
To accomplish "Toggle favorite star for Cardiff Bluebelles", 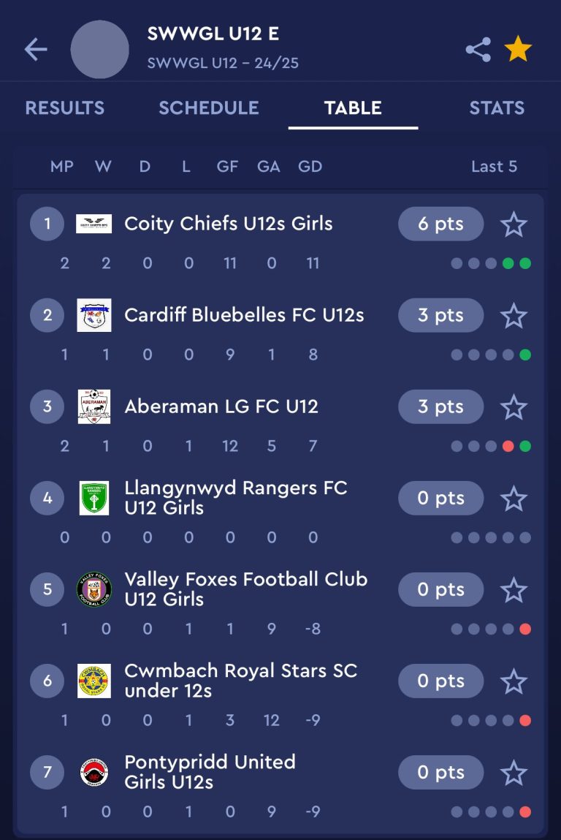I will pos(514,316).
